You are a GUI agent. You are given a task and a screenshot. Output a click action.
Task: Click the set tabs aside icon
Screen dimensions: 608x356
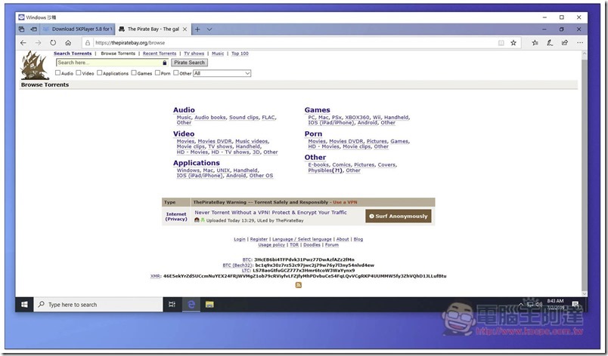pyautogui.click(x=34, y=29)
